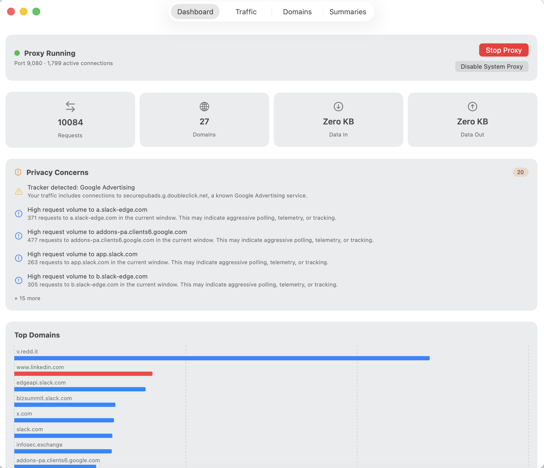Image resolution: width=544 pixels, height=468 pixels.
Task: Click the Zero KB Data In value
Action: [x=338, y=121]
